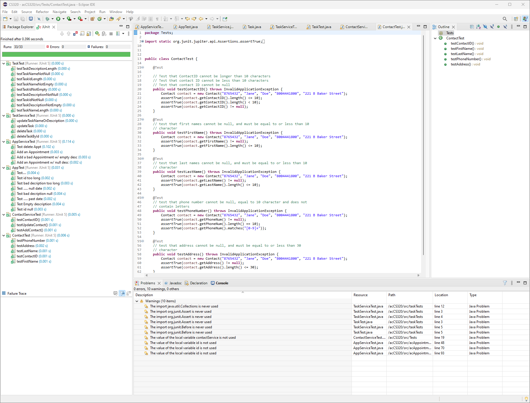Click the Save icon in main toolbar
This screenshot has width=530, height=403.
[16, 19]
